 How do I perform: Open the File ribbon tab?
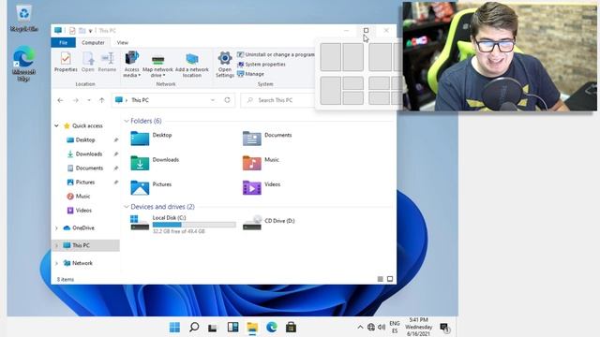coord(63,42)
